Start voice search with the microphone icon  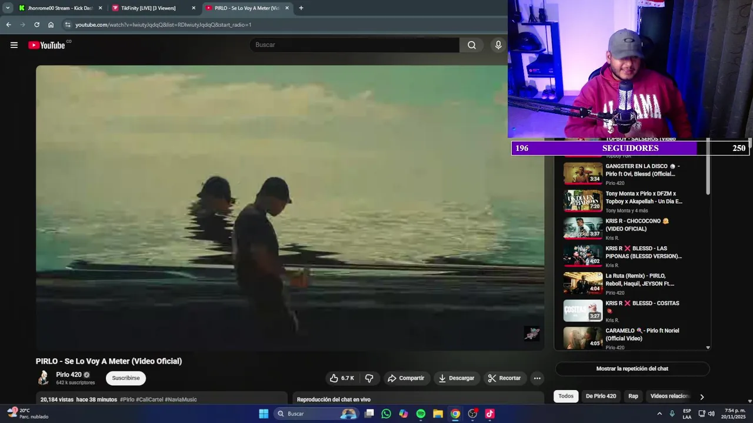(498, 45)
